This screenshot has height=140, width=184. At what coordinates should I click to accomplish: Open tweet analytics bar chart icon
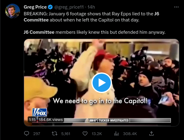pos(116,134)
